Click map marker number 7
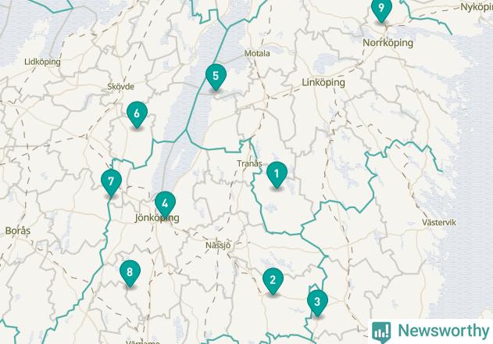 pyautogui.click(x=111, y=182)
